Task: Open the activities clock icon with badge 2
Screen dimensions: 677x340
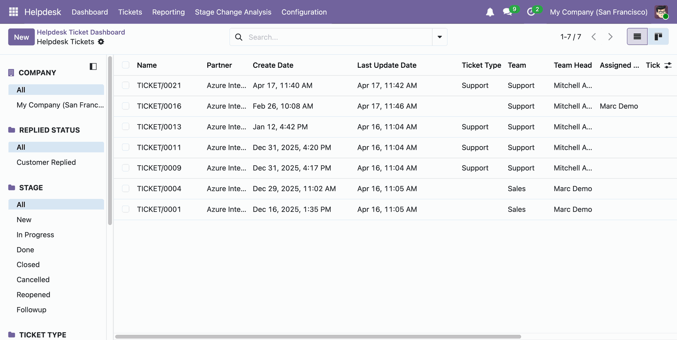Action: point(531,12)
